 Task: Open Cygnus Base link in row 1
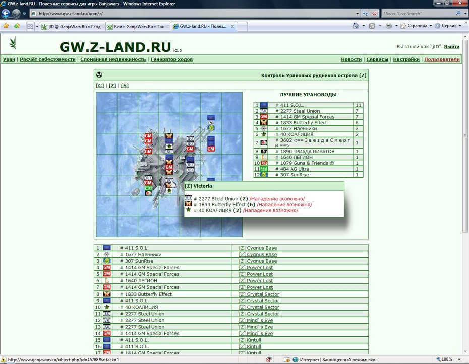(x=258, y=248)
